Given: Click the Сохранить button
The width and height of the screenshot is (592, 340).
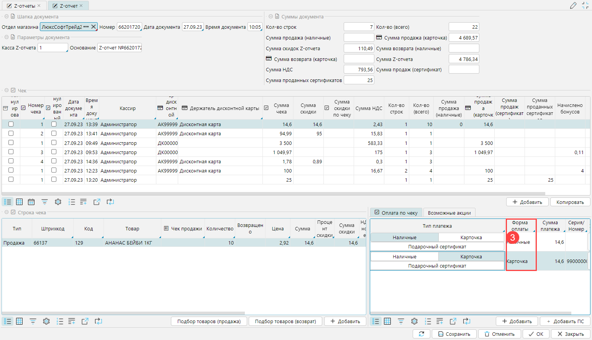Looking at the screenshot, I should click(454, 334).
